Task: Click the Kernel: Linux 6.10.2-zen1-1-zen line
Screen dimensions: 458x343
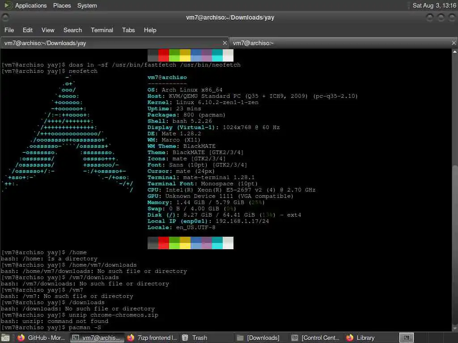Action: 203,102
